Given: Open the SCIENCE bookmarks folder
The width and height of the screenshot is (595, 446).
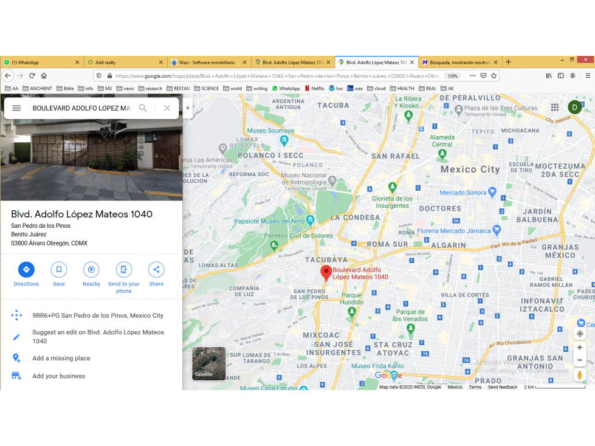Looking at the screenshot, I should (x=206, y=88).
